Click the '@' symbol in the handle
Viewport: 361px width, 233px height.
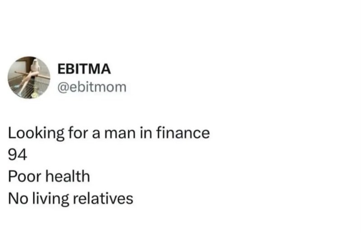tap(63, 88)
